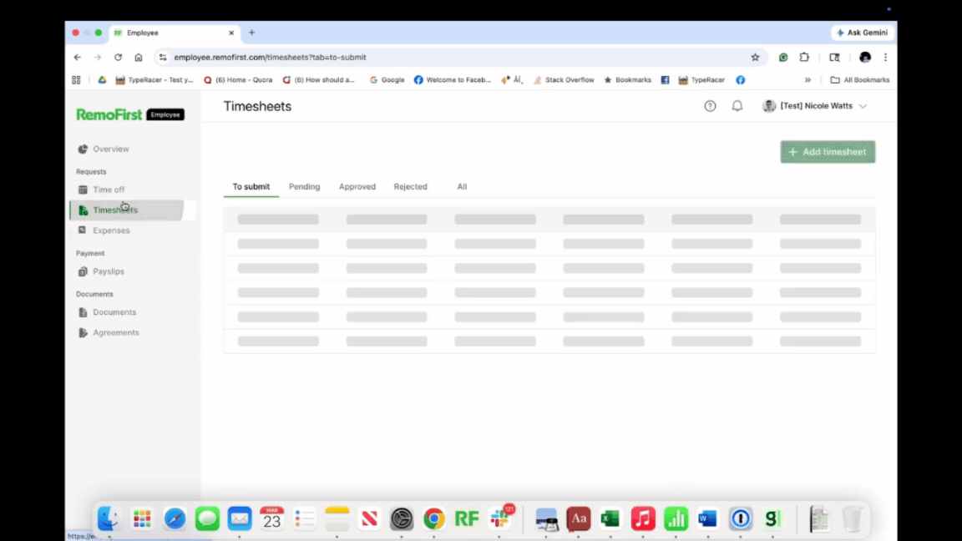The height and width of the screenshot is (541, 962).
Task: Open the account dropdown next to Nicole Watts
Action: tap(863, 106)
